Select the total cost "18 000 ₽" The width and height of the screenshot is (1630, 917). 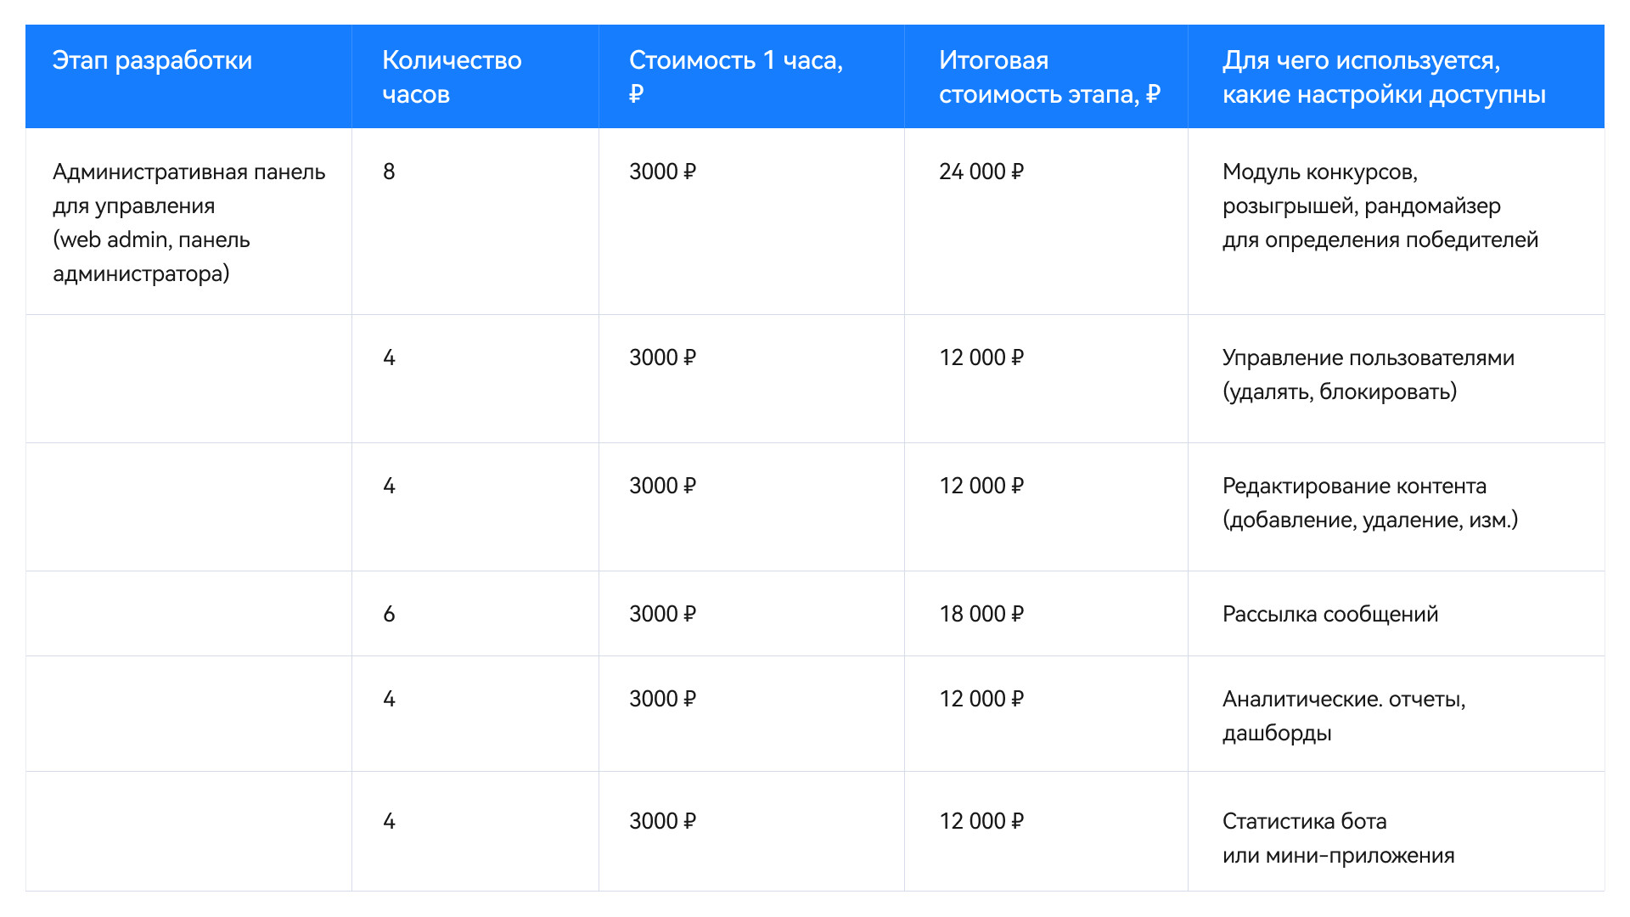click(x=981, y=614)
